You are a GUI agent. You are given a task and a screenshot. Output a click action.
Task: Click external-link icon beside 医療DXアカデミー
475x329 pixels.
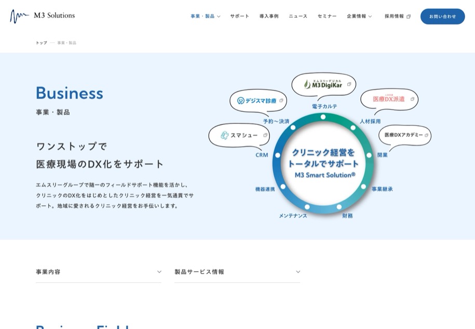coord(427,135)
